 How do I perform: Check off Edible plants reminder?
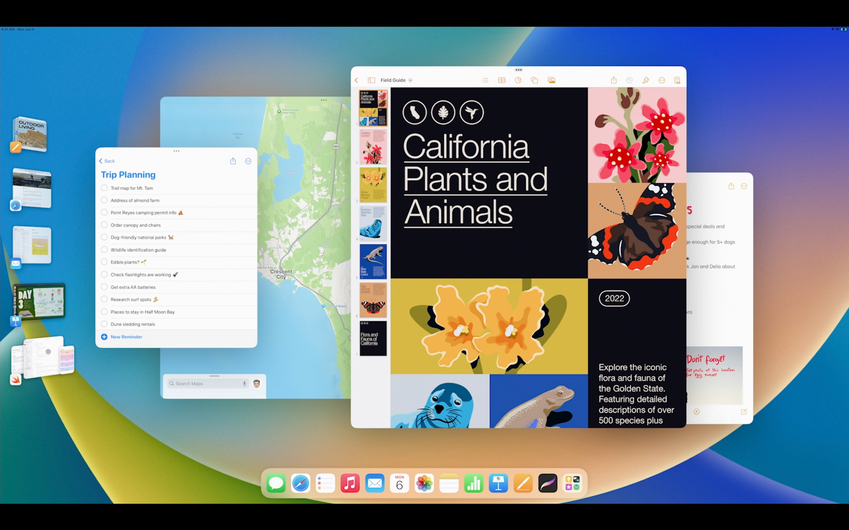point(104,262)
